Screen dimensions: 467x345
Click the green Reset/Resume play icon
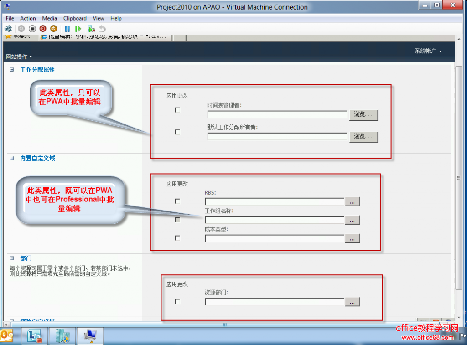pyautogui.click(x=78, y=29)
